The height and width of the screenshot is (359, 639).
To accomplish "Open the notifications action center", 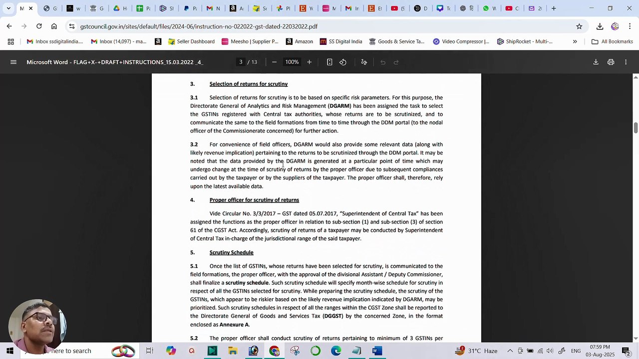I will pos(626,351).
